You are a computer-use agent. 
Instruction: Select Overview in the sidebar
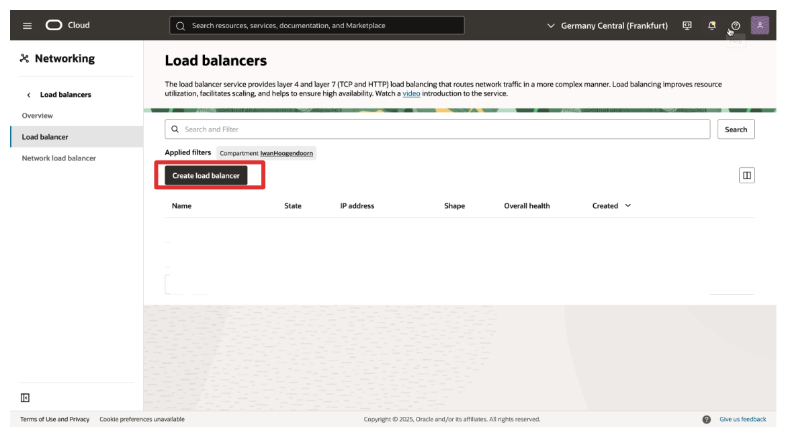point(38,116)
